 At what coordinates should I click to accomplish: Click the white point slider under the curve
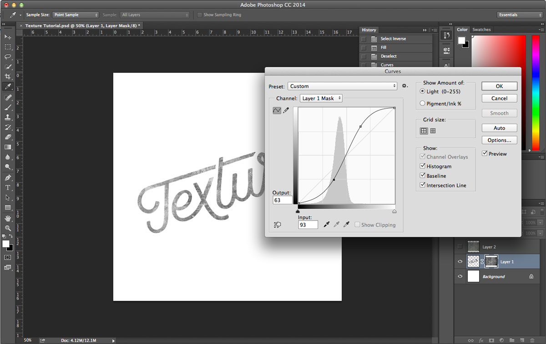point(394,211)
